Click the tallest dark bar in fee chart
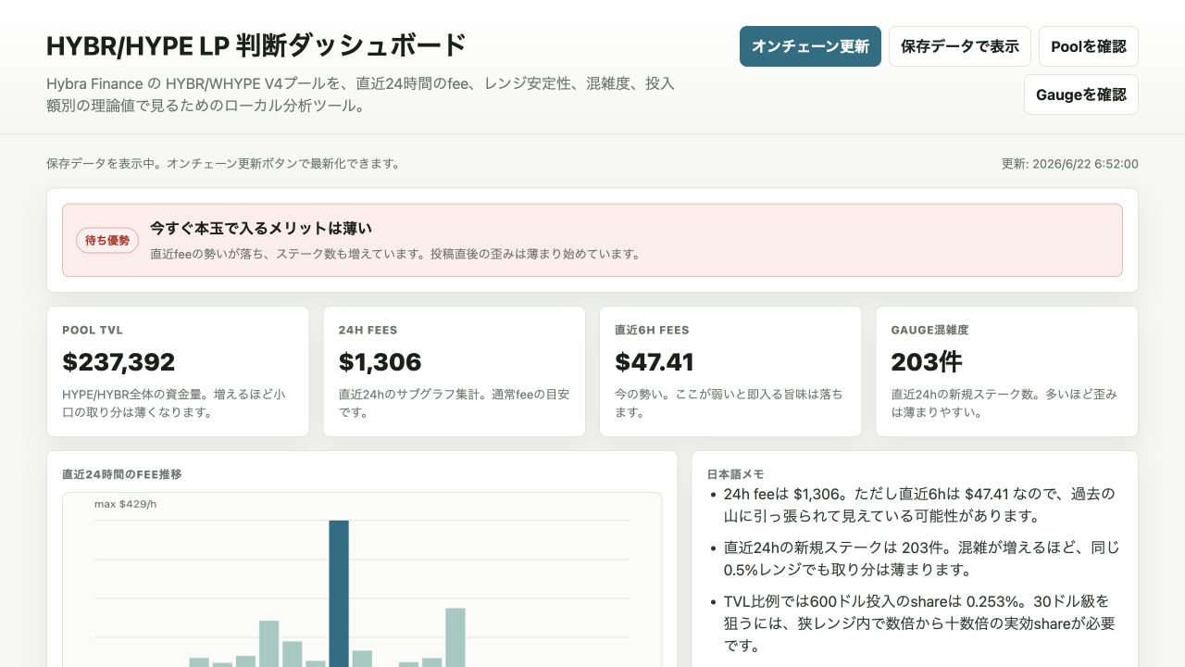Image resolution: width=1185 pixels, height=667 pixels. point(339,593)
